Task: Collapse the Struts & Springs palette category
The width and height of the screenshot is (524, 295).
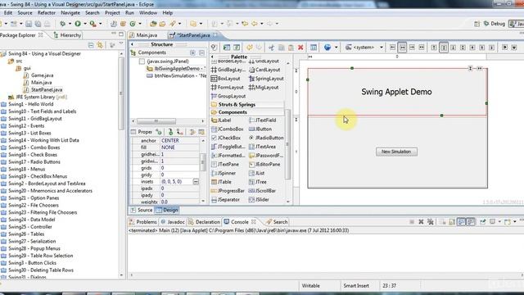Action: point(247,104)
